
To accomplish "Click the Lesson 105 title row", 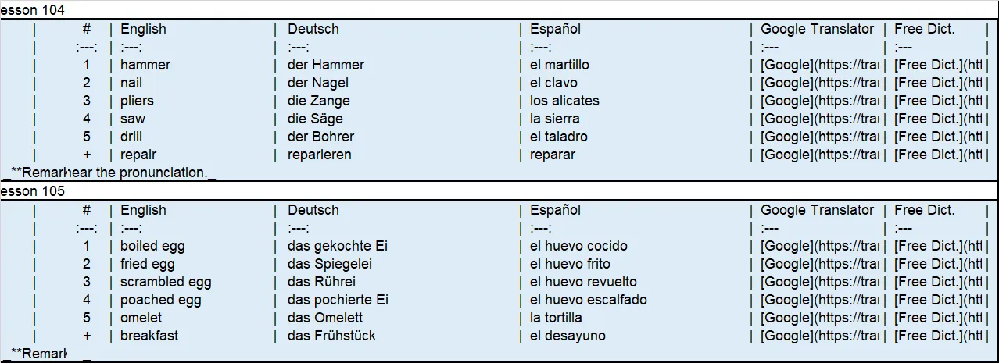I will click(499, 191).
